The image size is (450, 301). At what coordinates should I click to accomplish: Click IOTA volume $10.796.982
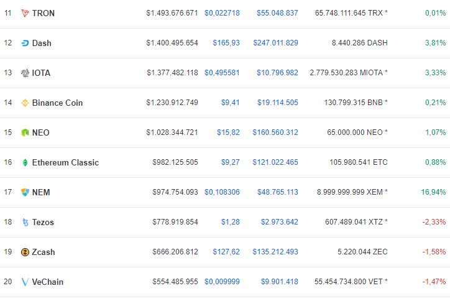pyautogui.click(x=277, y=73)
